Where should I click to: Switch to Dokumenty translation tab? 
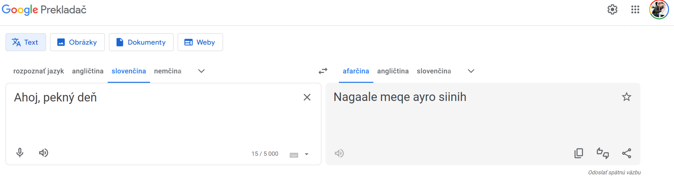[x=141, y=42]
